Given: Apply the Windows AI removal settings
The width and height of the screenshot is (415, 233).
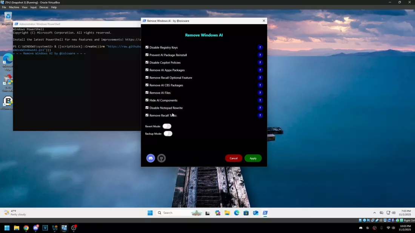Looking at the screenshot, I should pyautogui.click(x=253, y=158).
